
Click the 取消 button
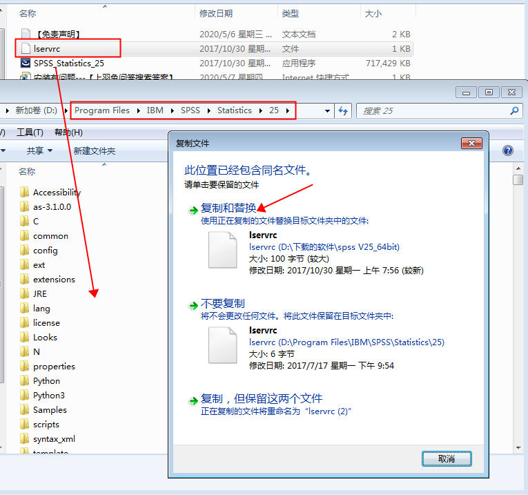(x=447, y=458)
